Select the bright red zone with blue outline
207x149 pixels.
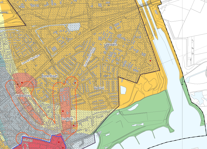[44, 142]
